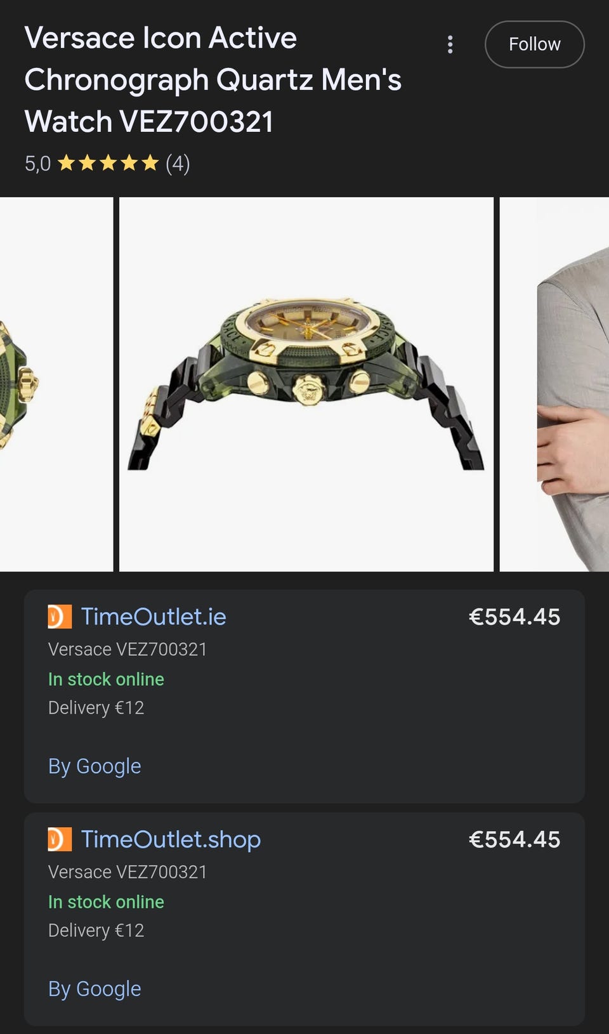609x1034 pixels.
Task: Tap the 5,0 rating score text
Action: 37,164
